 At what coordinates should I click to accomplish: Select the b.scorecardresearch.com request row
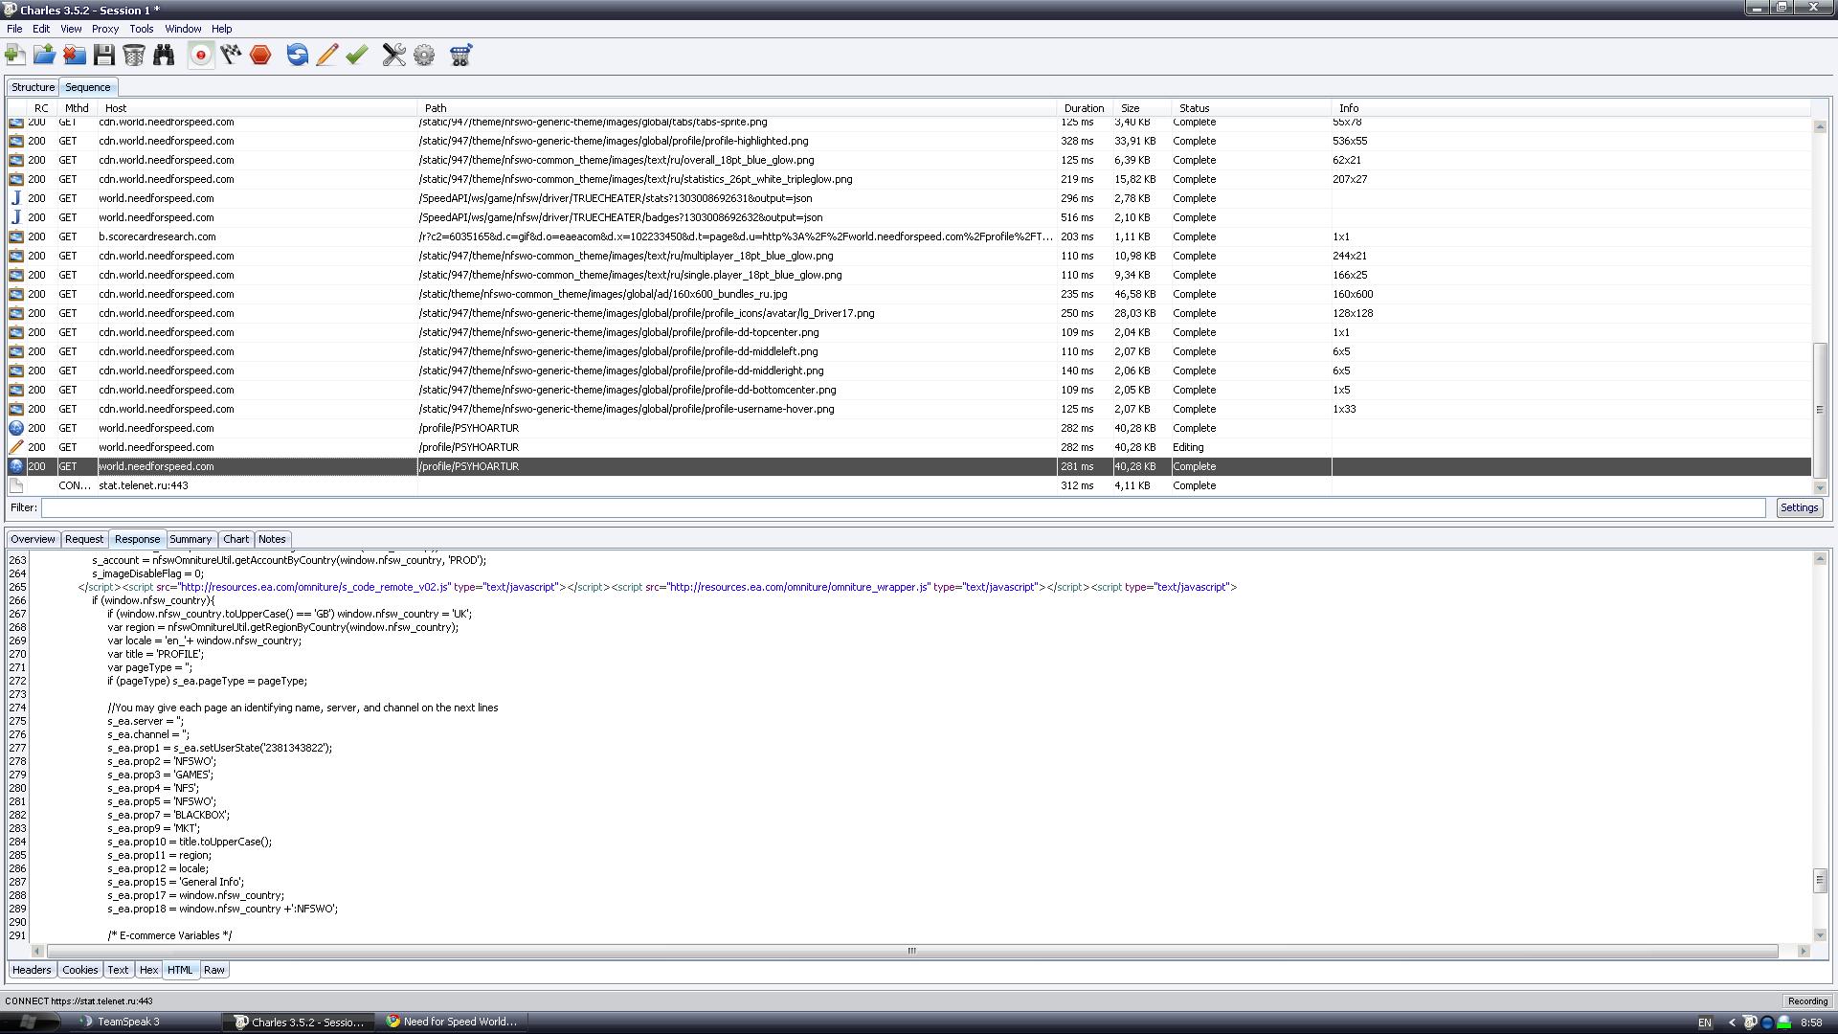(909, 236)
